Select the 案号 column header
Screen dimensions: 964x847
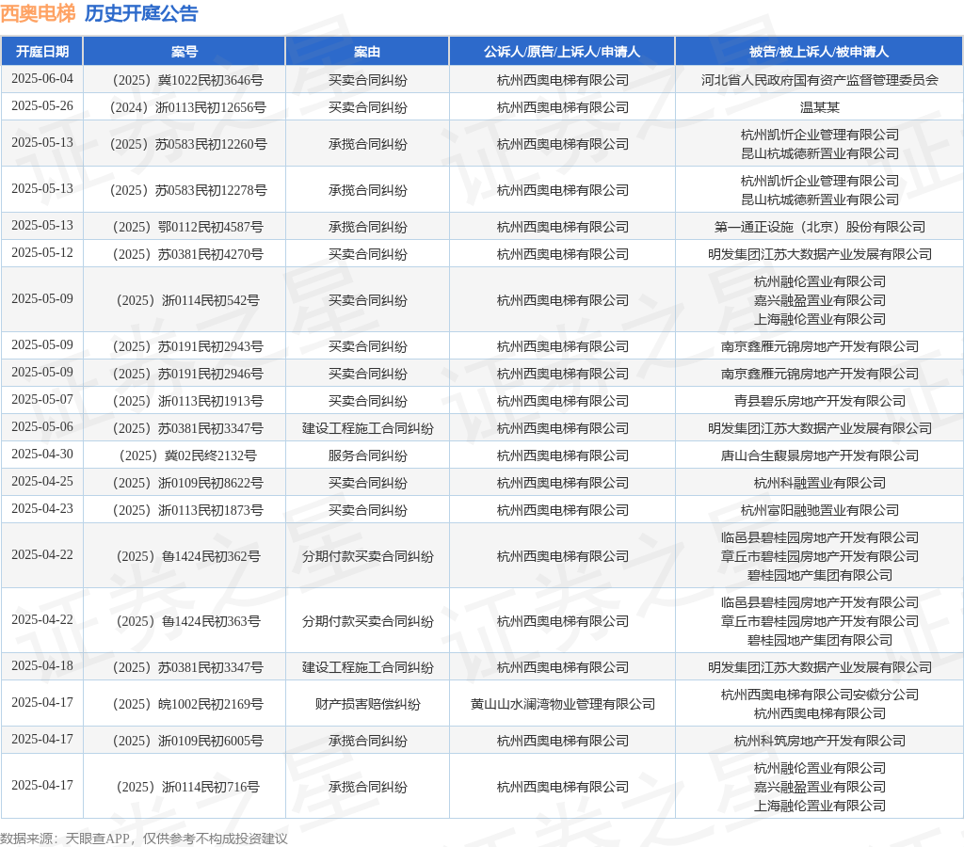coord(185,52)
